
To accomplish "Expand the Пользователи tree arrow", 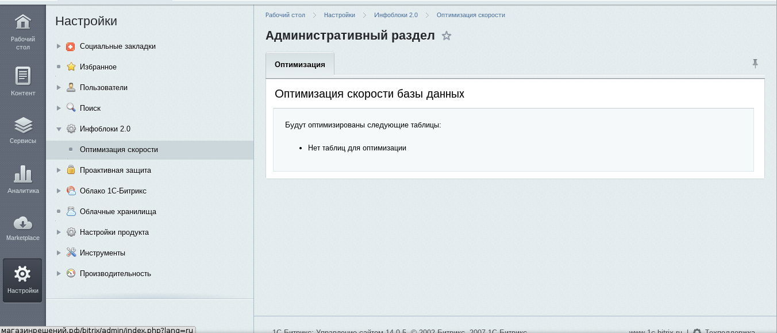I will coord(59,88).
